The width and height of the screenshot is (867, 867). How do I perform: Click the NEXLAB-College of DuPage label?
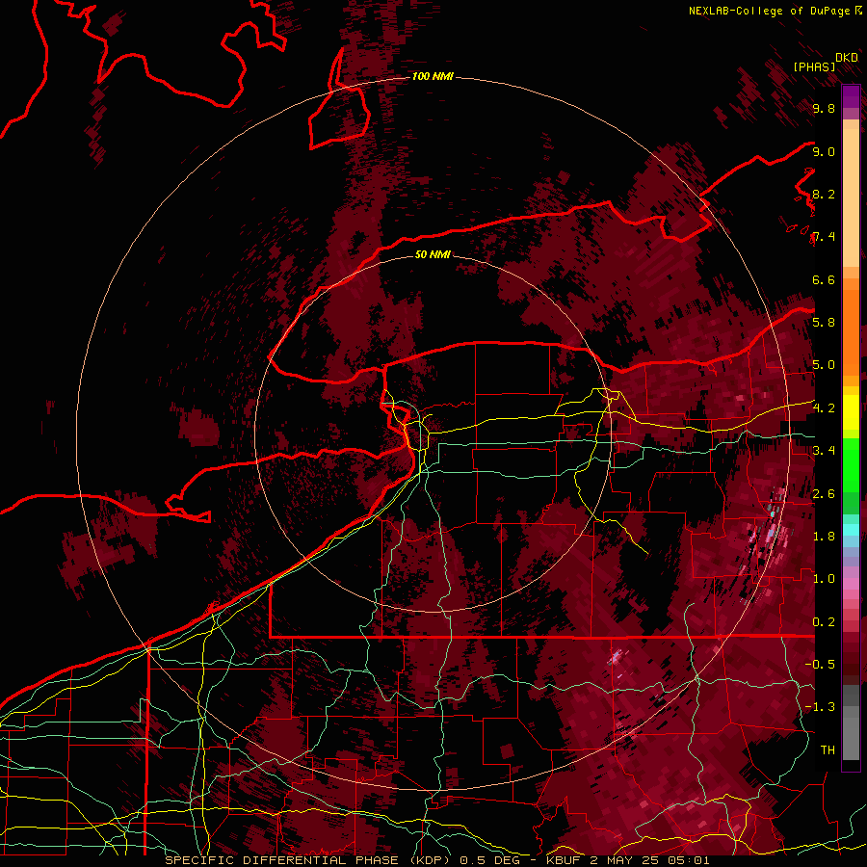pos(770,11)
